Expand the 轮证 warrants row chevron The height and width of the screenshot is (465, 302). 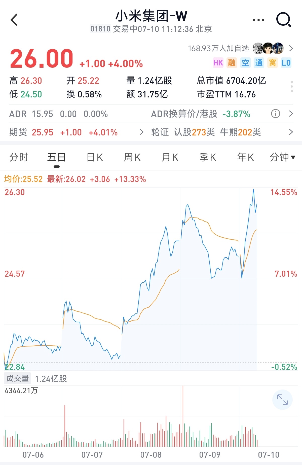tap(291, 132)
